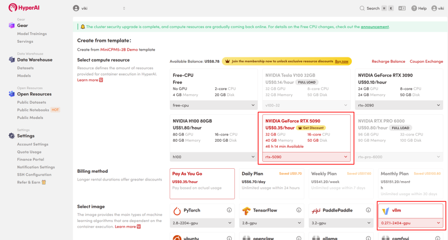This screenshot has width=448, height=240.
Task: Click the Recharge Balance link
Action: (x=388, y=61)
